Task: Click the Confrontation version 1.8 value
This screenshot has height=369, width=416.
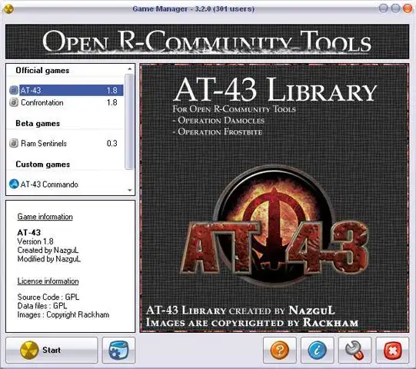Action: coord(112,102)
